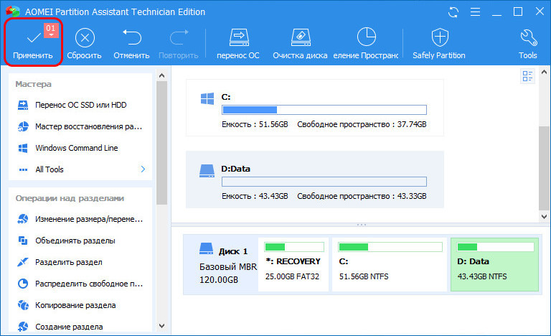551x336 pixels.
Task: Click the partition list scrollbar thumb
Action: point(544,168)
